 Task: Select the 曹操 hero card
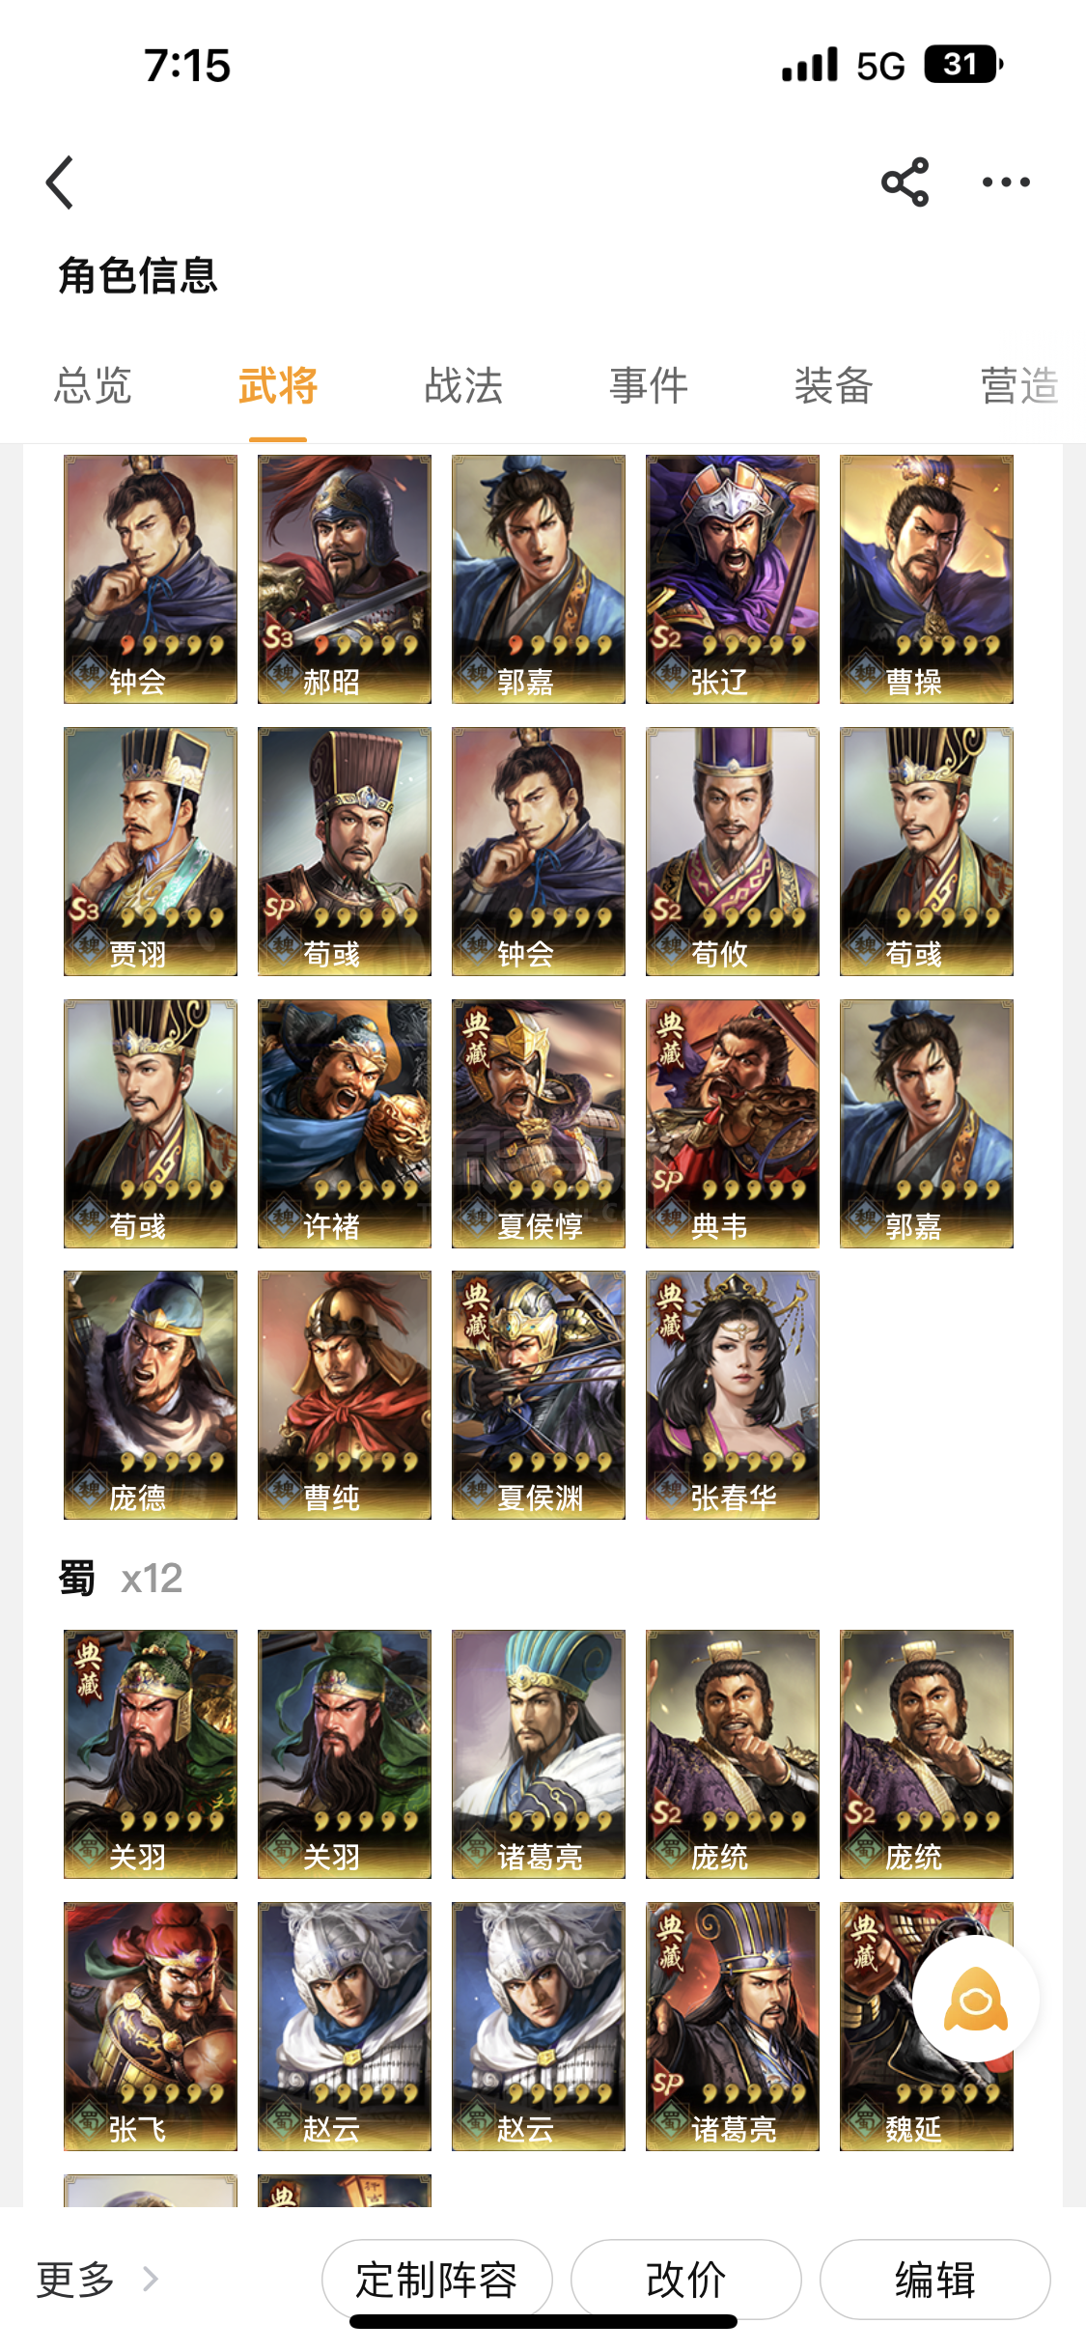pyautogui.click(x=927, y=579)
